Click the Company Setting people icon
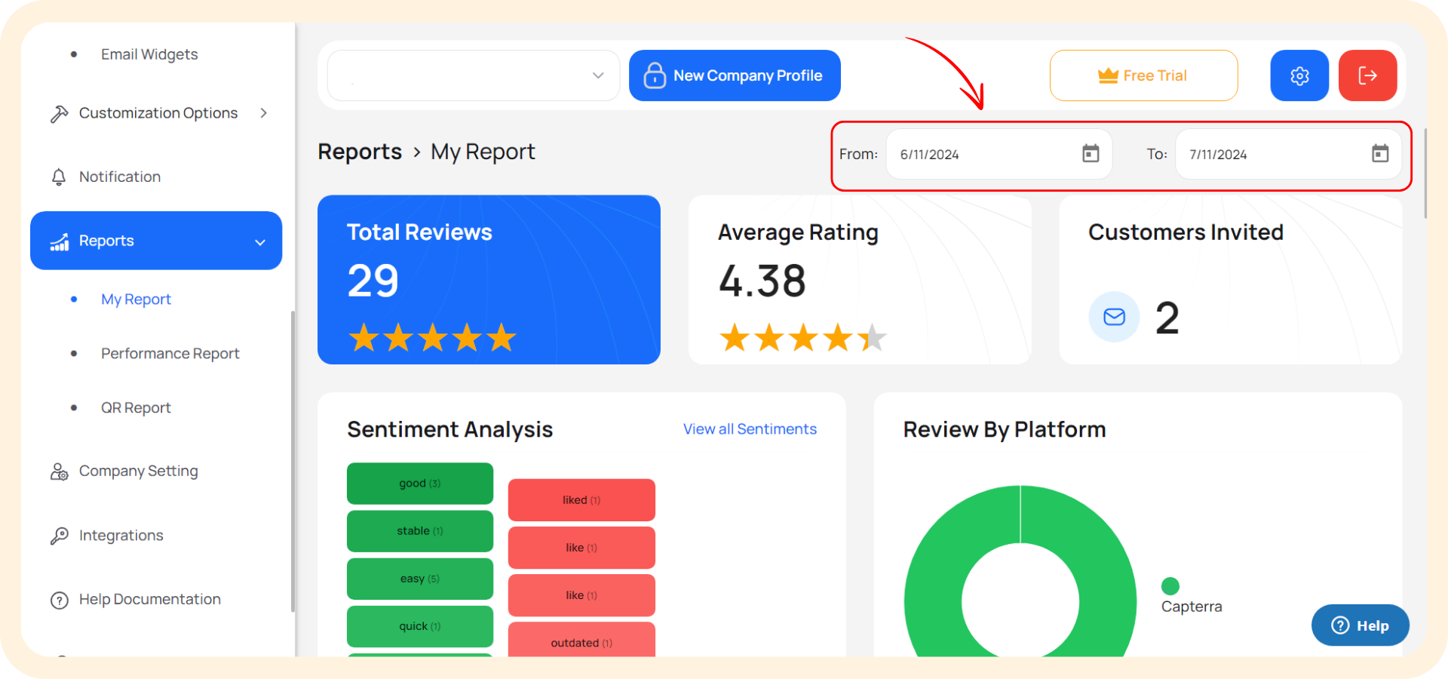Viewport: 1448px width, 679px height. (x=59, y=472)
